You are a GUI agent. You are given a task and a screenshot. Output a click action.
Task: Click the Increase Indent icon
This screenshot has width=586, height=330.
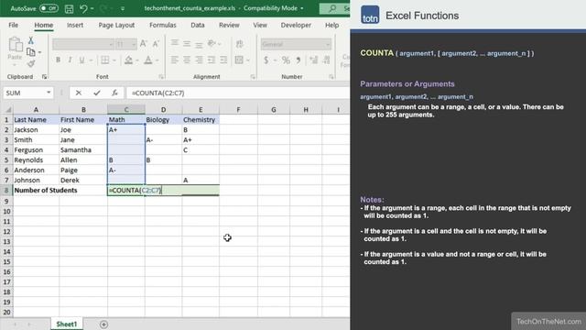pyautogui.click(x=223, y=60)
